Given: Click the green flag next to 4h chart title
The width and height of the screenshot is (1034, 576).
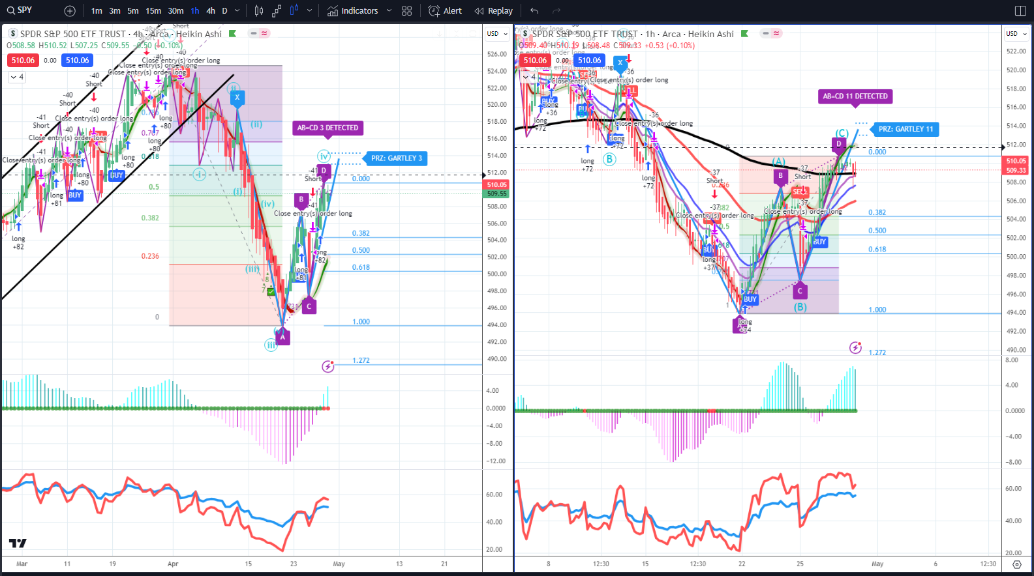Looking at the screenshot, I should (x=232, y=33).
